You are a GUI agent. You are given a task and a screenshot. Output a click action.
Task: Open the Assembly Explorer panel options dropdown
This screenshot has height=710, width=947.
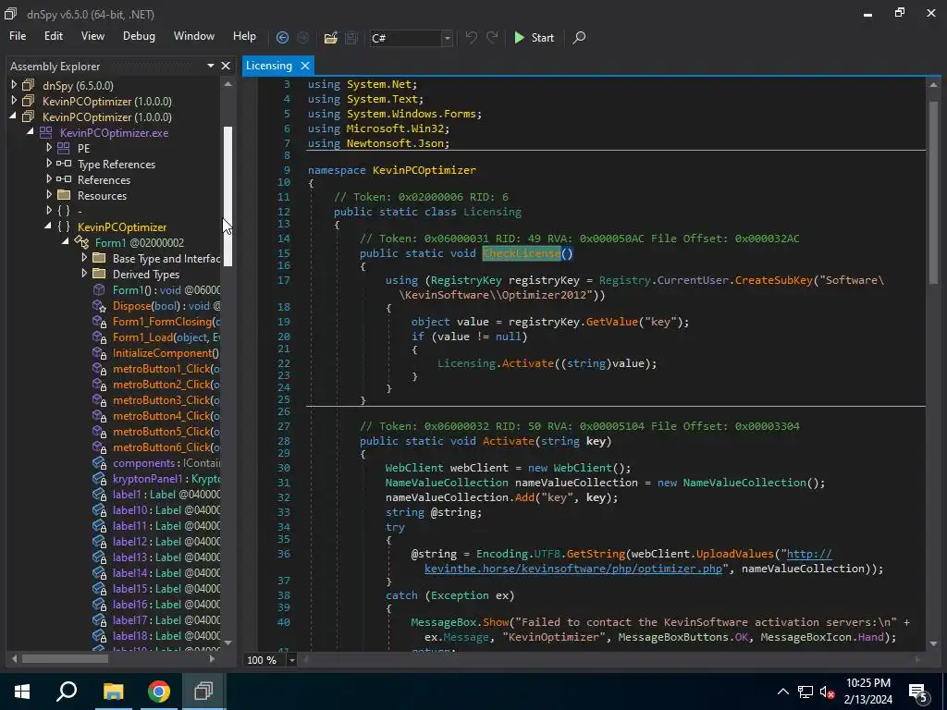point(211,66)
